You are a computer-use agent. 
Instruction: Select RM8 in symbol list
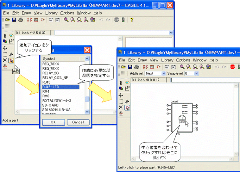tap(46, 96)
